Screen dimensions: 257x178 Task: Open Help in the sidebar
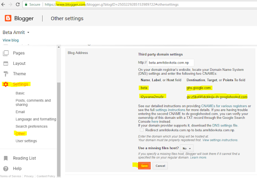pos(17,168)
